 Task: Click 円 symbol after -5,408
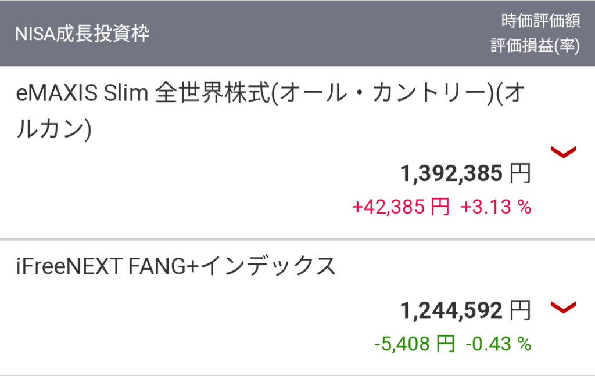(x=445, y=344)
